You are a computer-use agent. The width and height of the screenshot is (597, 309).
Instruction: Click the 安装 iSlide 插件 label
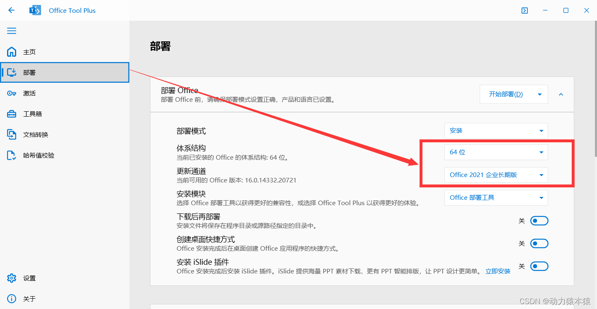[203, 262]
